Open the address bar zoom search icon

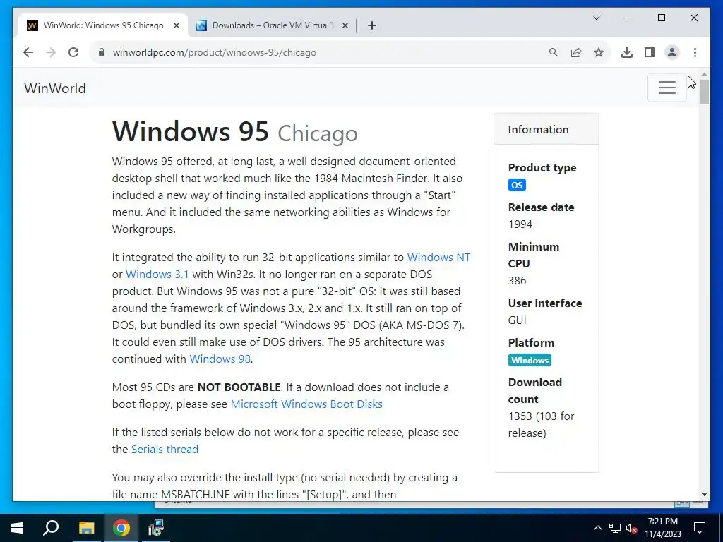[x=554, y=52]
